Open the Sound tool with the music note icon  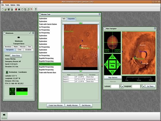pyautogui.click(x=28, y=9)
